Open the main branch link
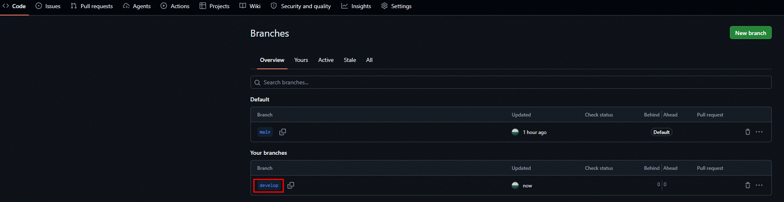 [265, 132]
